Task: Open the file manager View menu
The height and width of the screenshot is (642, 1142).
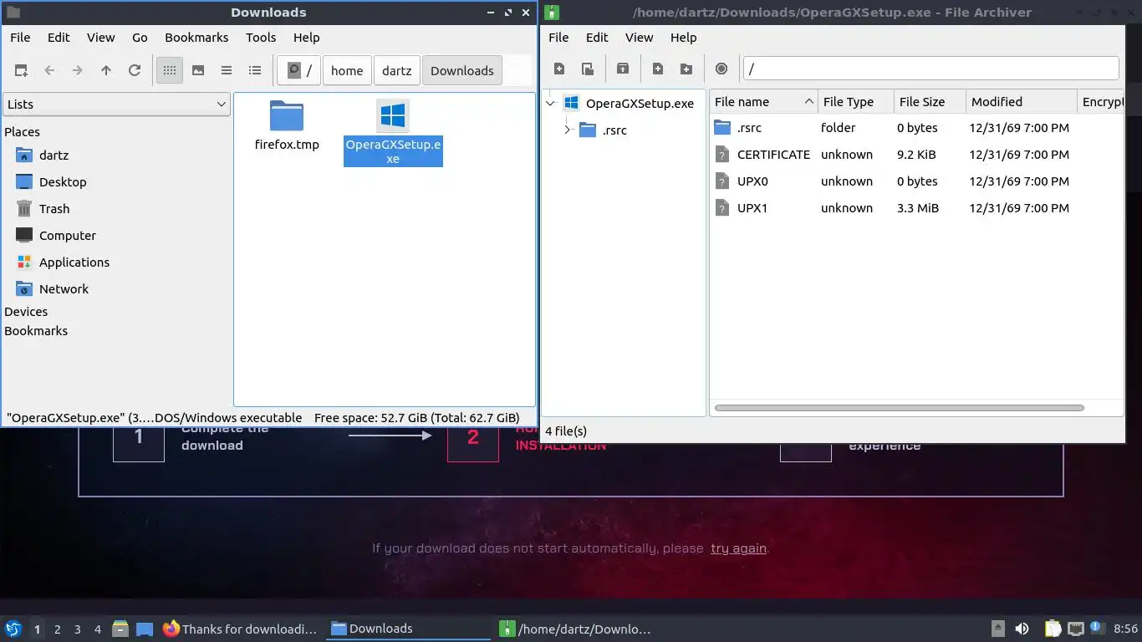Action: tap(100, 38)
